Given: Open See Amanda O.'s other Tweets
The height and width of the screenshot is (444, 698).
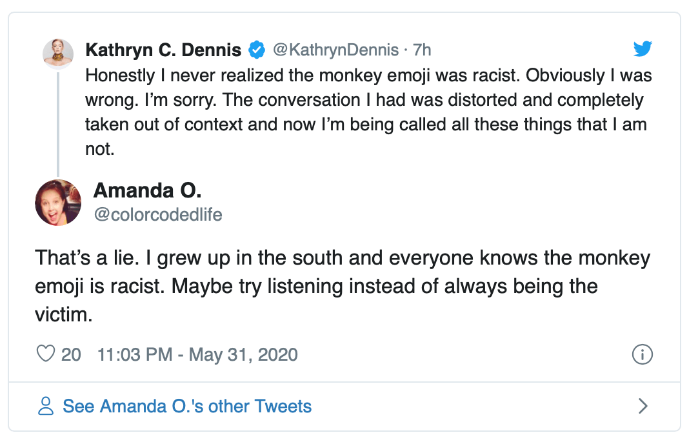Looking at the screenshot, I should click(187, 406).
